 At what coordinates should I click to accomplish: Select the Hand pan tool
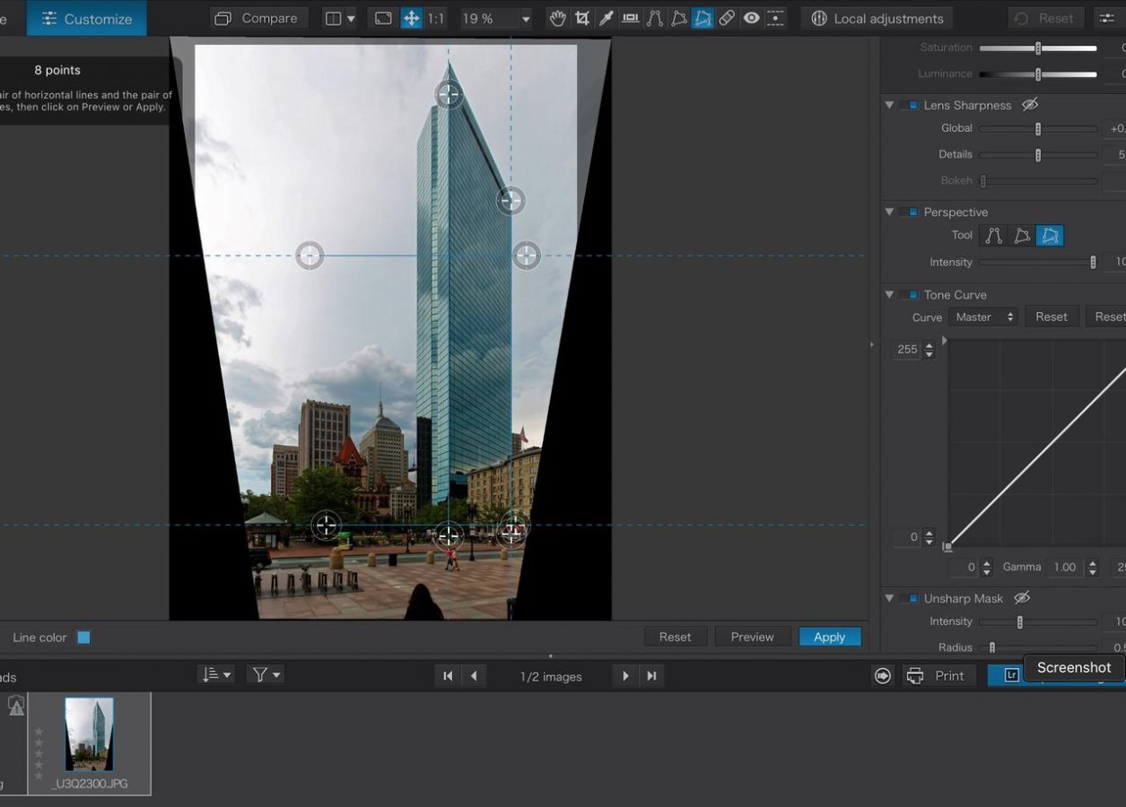tap(557, 18)
